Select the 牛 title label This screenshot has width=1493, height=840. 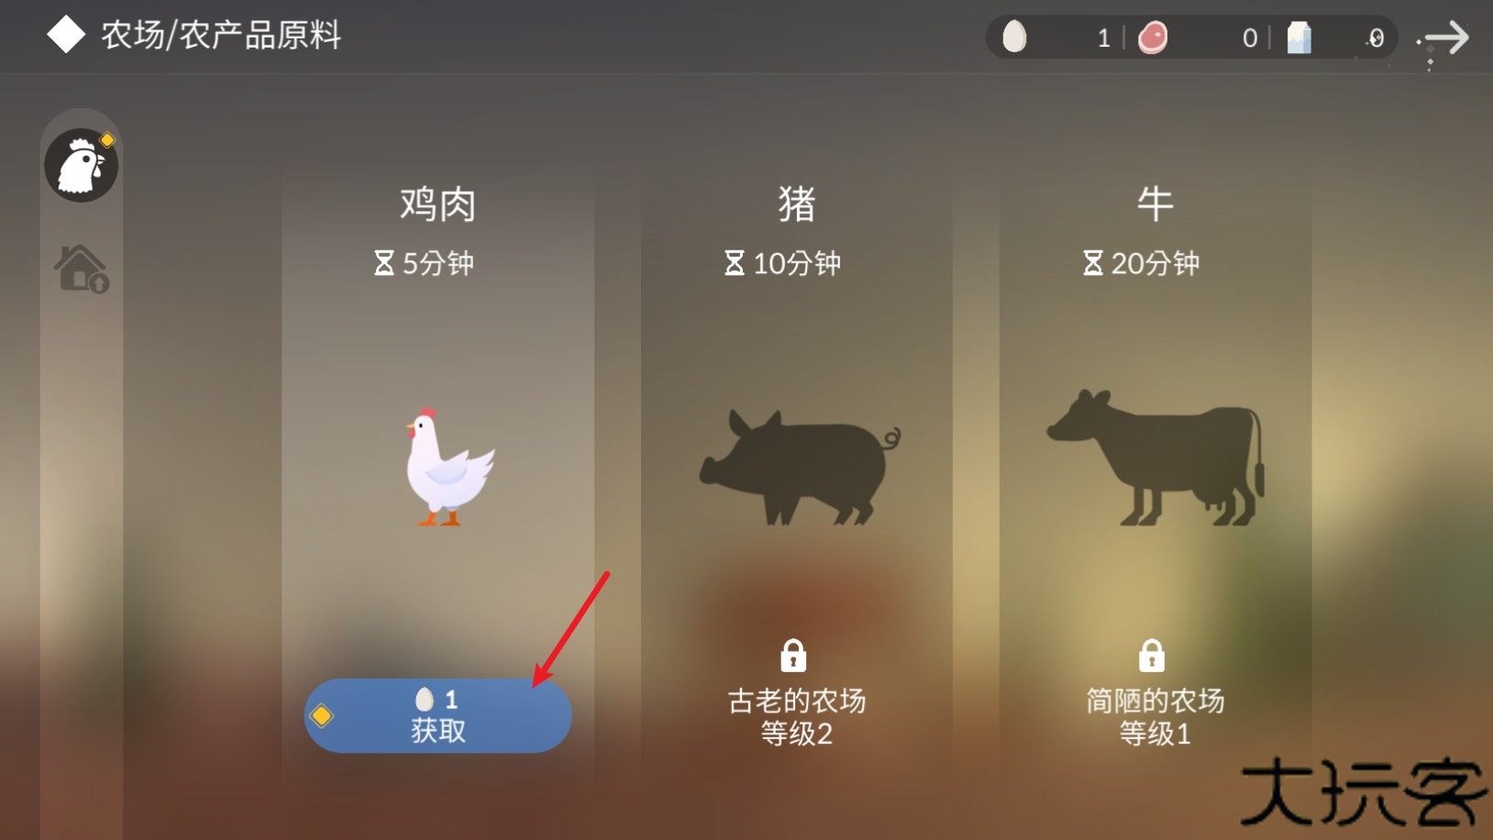(1156, 204)
